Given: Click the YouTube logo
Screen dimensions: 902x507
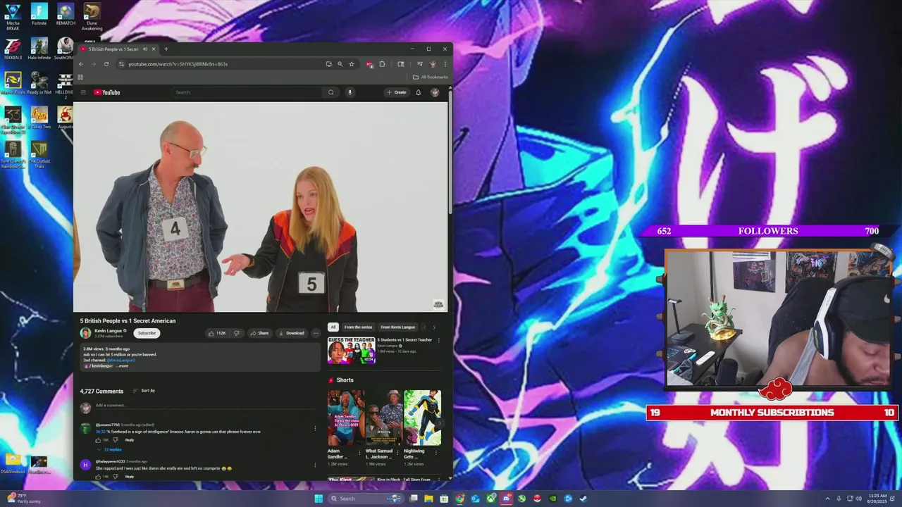Looking at the screenshot, I should point(107,92).
